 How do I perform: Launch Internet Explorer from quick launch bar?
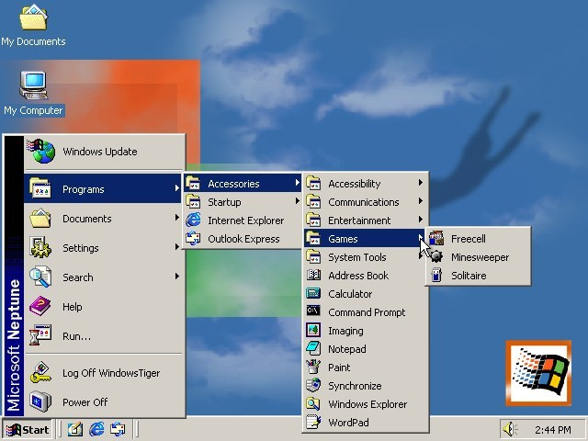coord(96,429)
